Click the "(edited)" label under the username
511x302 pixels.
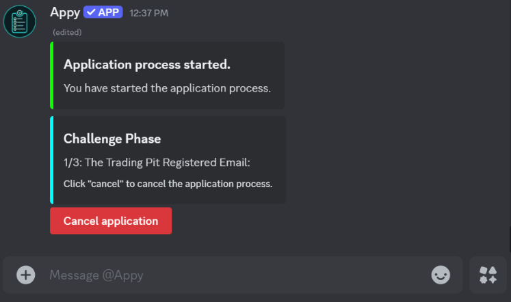[67, 32]
